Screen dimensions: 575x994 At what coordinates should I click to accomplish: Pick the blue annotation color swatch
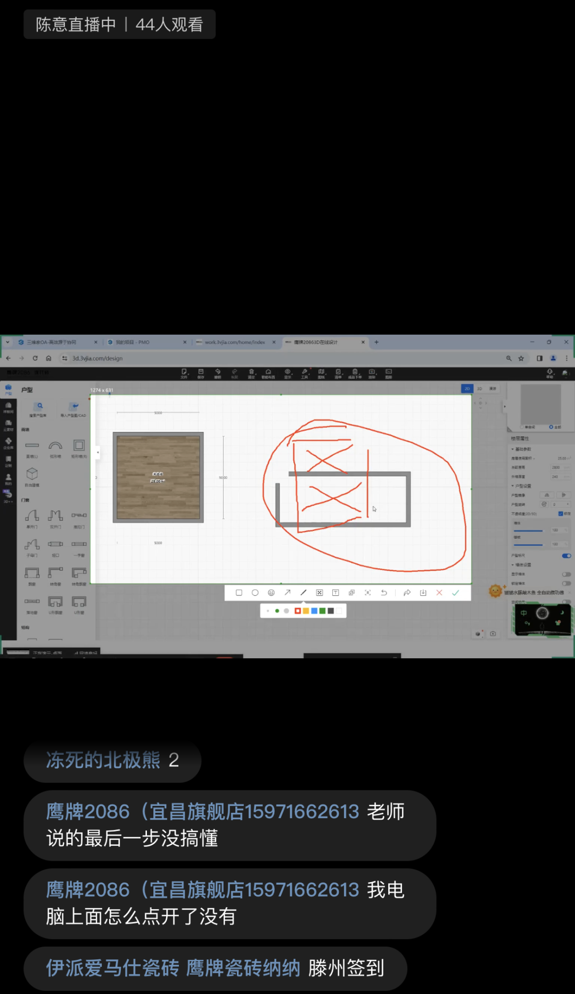pos(314,611)
